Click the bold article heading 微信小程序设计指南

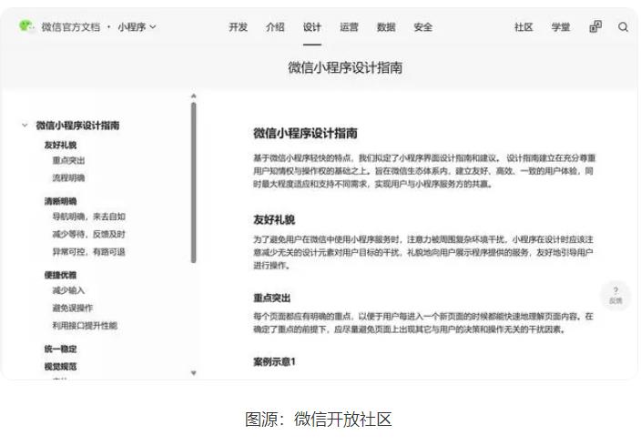(305, 133)
